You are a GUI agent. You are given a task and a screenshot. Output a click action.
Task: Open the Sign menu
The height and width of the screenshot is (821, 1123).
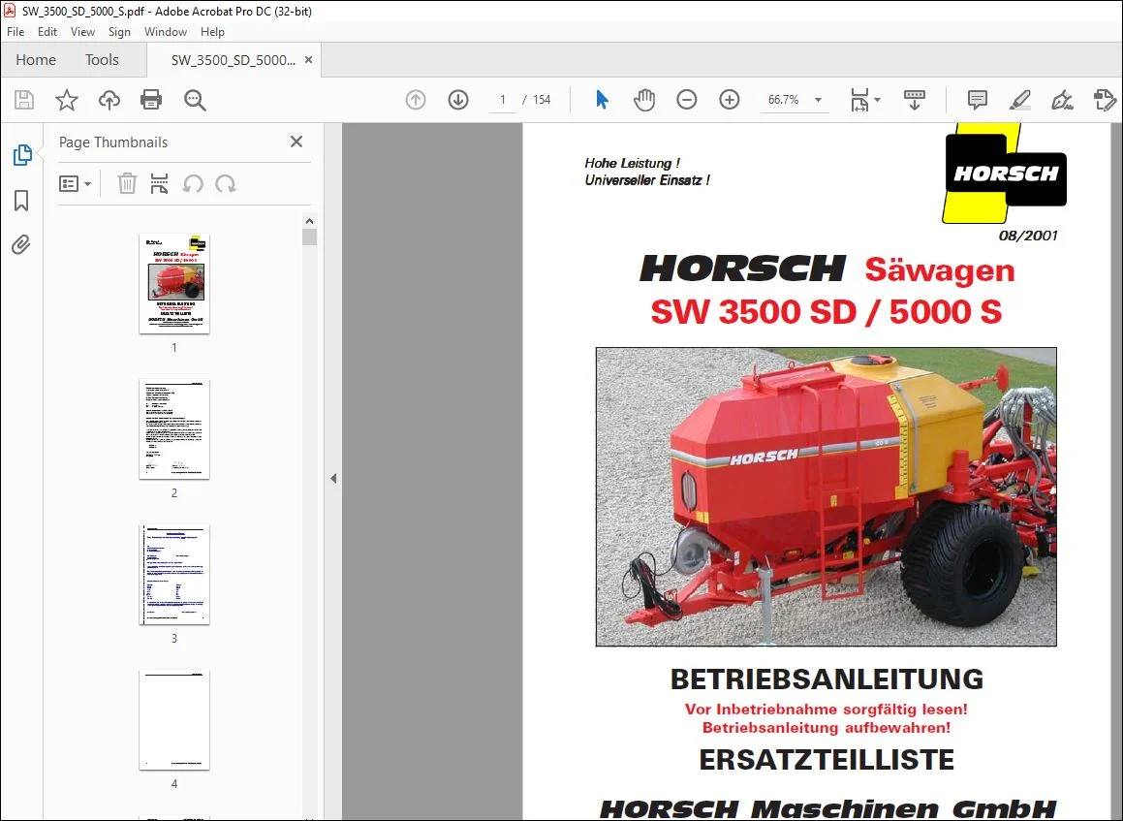click(x=119, y=32)
